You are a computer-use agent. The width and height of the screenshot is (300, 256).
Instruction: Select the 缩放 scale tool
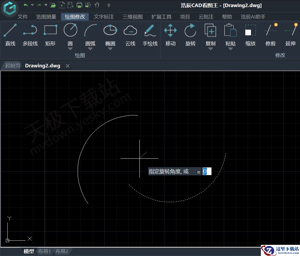(251, 35)
